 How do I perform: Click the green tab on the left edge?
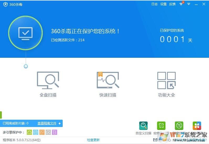tap(1, 115)
